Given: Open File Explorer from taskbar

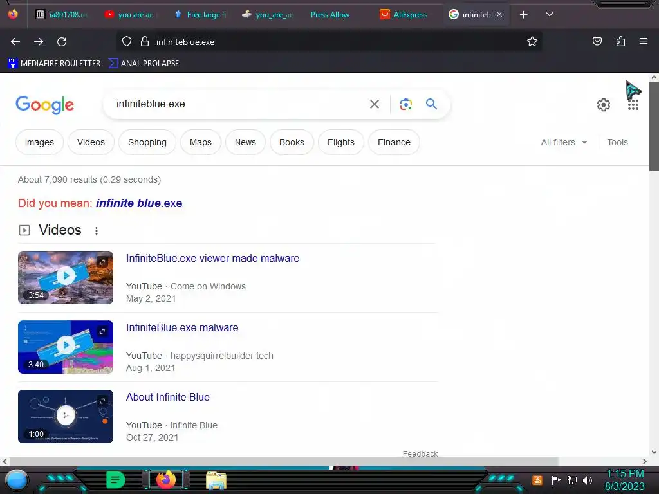Looking at the screenshot, I should click(216, 480).
